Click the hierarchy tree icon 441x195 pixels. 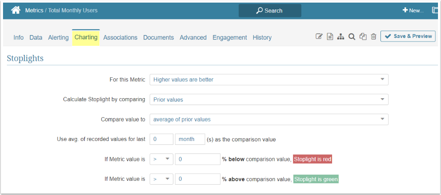pyautogui.click(x=341, y=37)
